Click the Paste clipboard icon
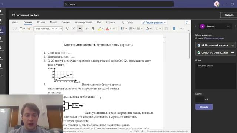Image resolution: width=237 pixels, height=133 pixels. click(x=21, y=28)
